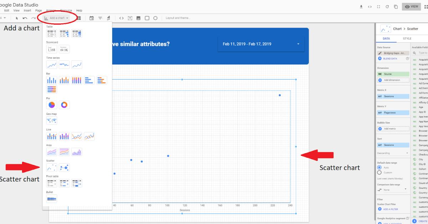The width and height of the screenshot is (428, 224).
Task: Choose the bubble chart type
Action: (x=64, y=167)
